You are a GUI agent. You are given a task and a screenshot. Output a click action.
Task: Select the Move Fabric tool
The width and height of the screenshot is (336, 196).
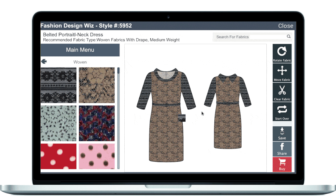pos(282,73)
